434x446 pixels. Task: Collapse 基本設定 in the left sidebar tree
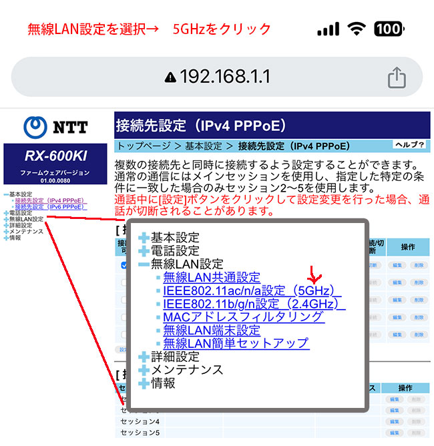coord(6,194)
